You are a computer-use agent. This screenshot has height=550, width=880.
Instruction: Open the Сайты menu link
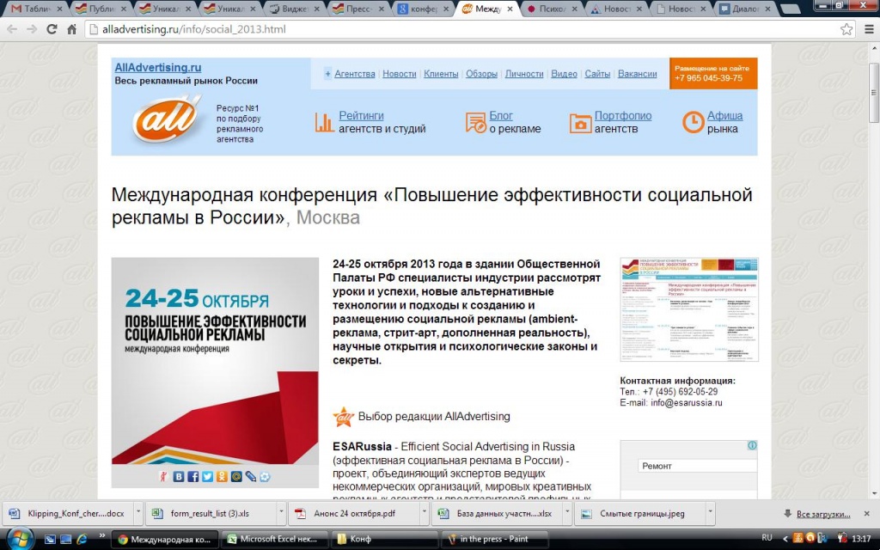click(598, 74)
